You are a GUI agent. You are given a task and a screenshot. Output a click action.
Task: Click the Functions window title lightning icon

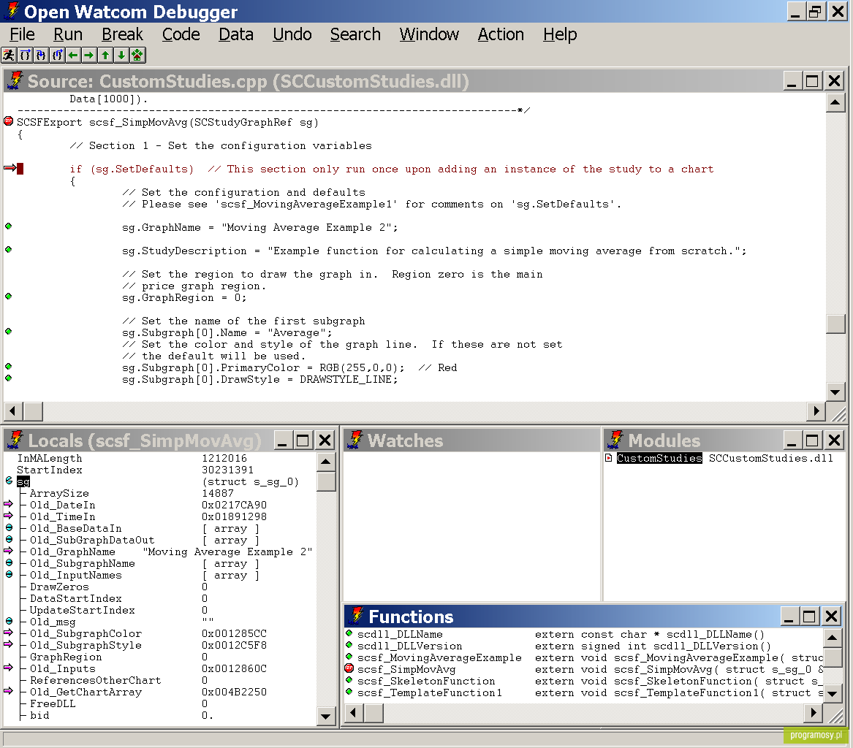click(x=356, y=616)
